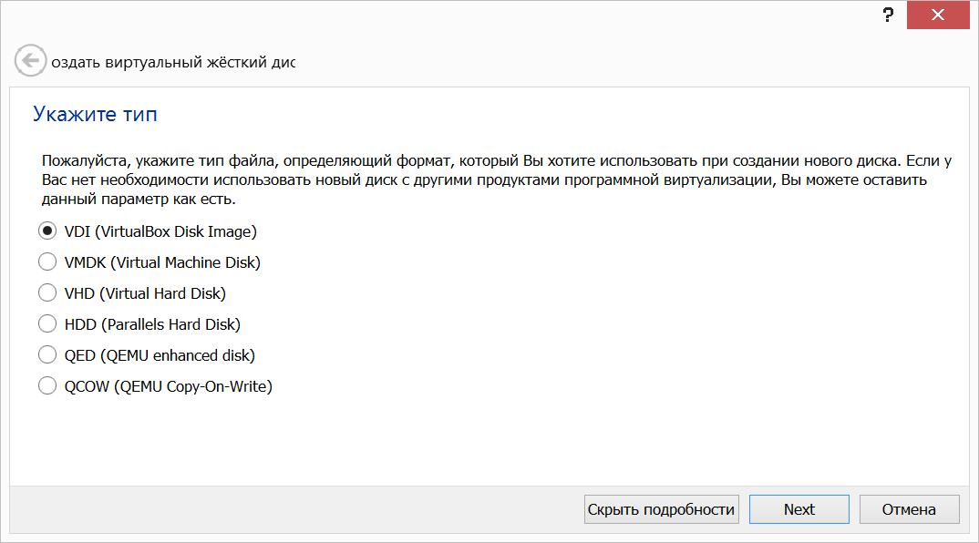The image size is (979, 543).
Task: Click the "QEMU Copy-On-Write" label text
Action: pos(193,387)
